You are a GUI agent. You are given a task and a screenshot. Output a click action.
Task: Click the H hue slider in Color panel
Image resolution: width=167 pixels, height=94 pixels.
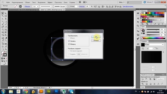[153, 30]
